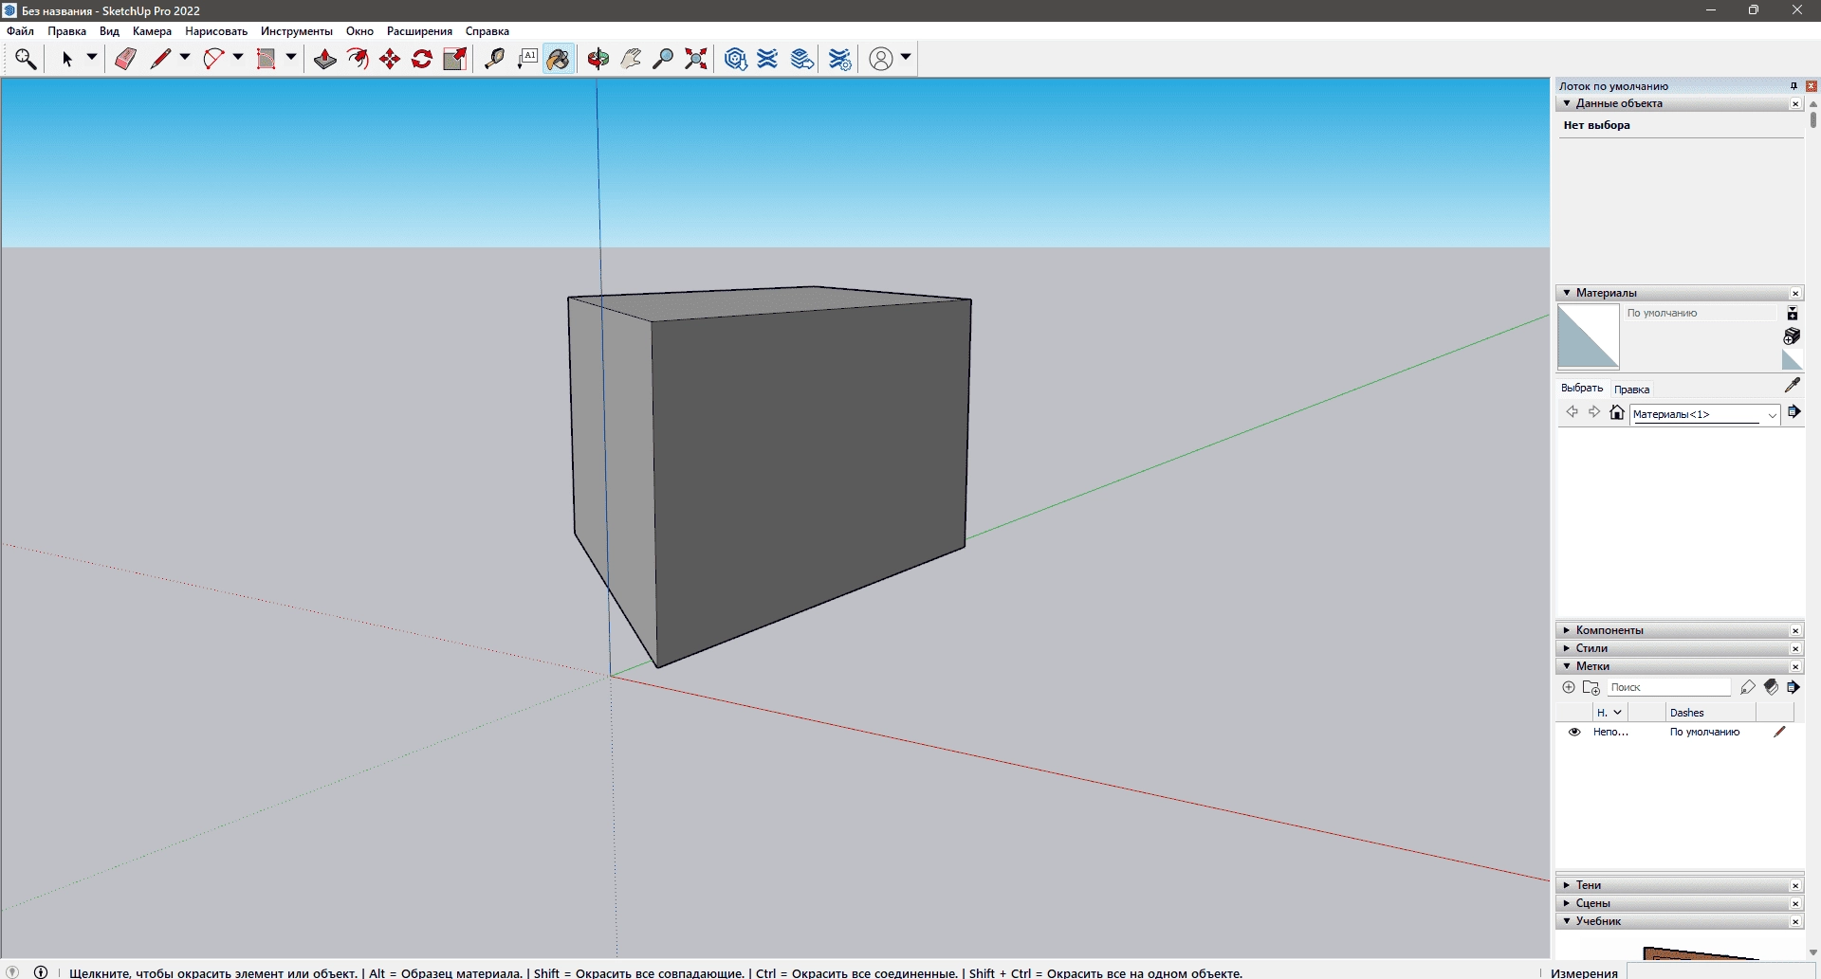
Task: Open the Search SketchUp magnifier tool
Action: (x=26, y=59)
